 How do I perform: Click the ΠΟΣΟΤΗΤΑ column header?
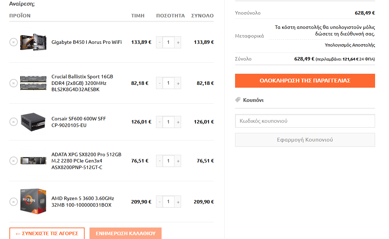click(x=170, y=16)
